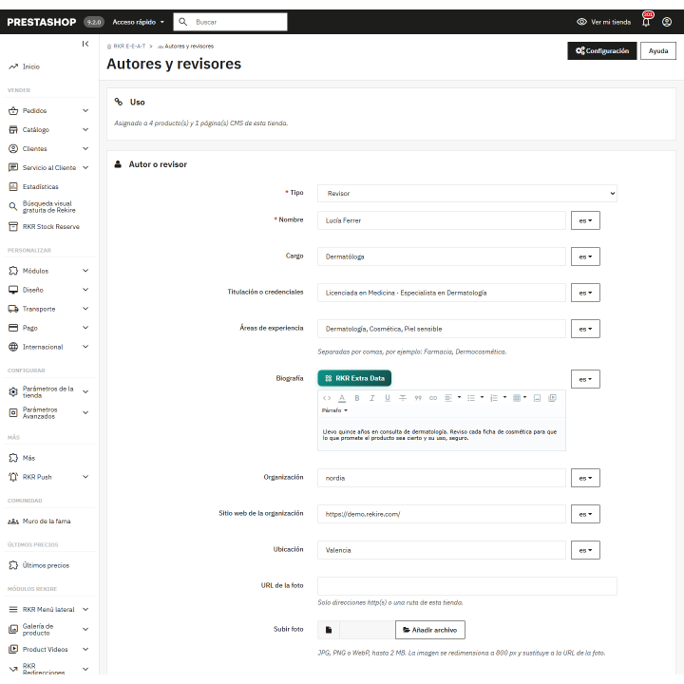This screenshot has width=684, height=684.
Task: Insert a link in the biography editor
Action: pos(433,398)
